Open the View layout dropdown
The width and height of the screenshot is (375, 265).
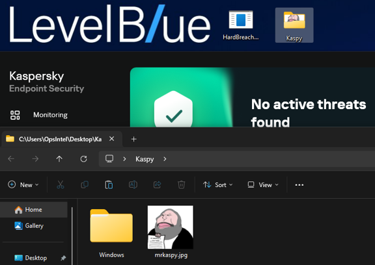point(263,184)
